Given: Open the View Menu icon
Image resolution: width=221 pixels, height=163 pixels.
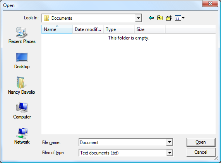Looking at the screenshot, I should coord(180,18).
